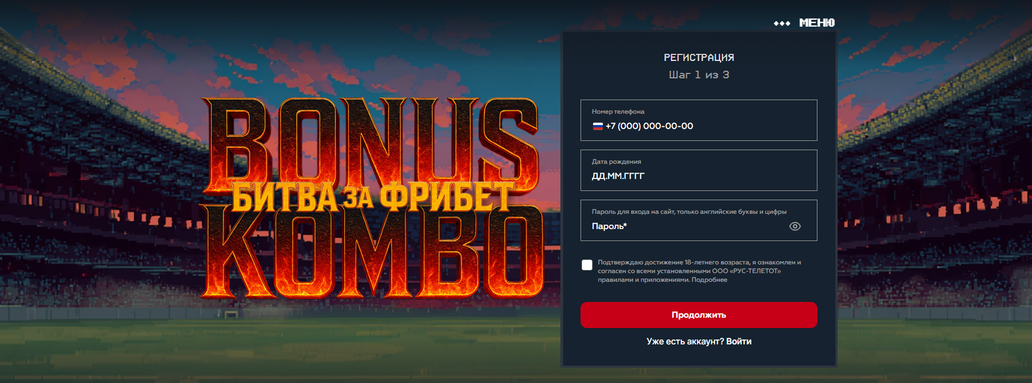The image size is (1032, 383).
Task: Show password using the eye icon
Action: click(795, 226)
